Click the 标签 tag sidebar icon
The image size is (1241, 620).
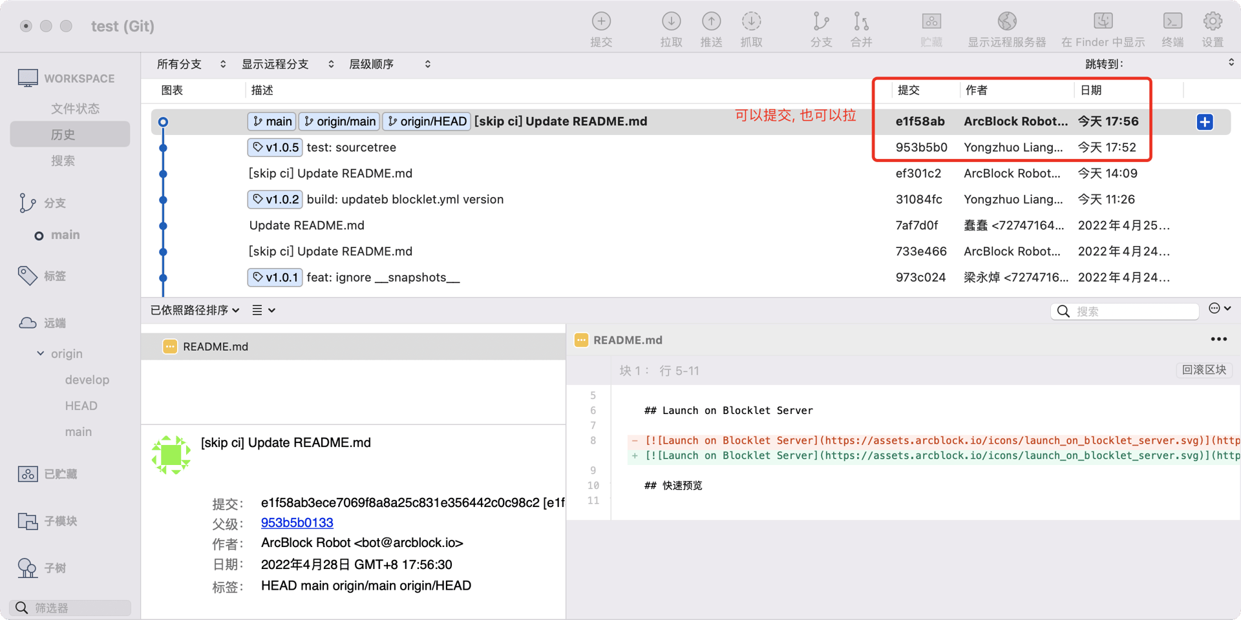pyautogui.click(x=28, y=276)
